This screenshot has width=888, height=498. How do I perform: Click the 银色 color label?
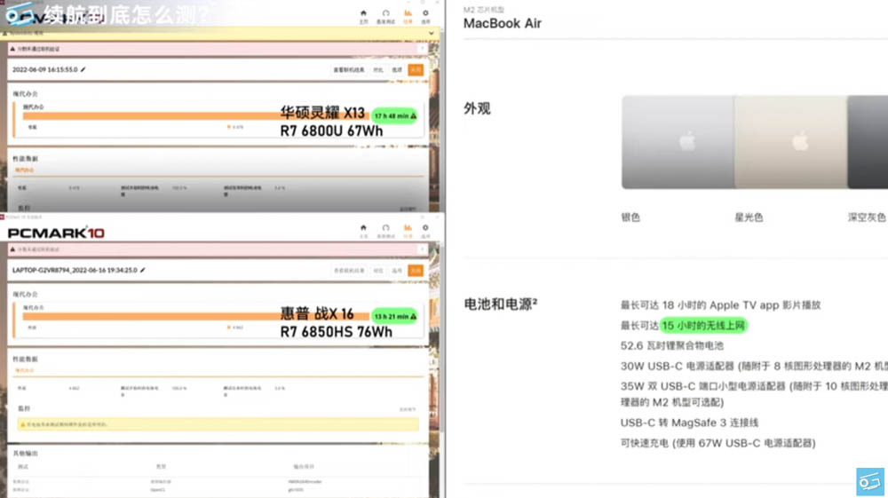pyautogui.click(x=630, y=217)
